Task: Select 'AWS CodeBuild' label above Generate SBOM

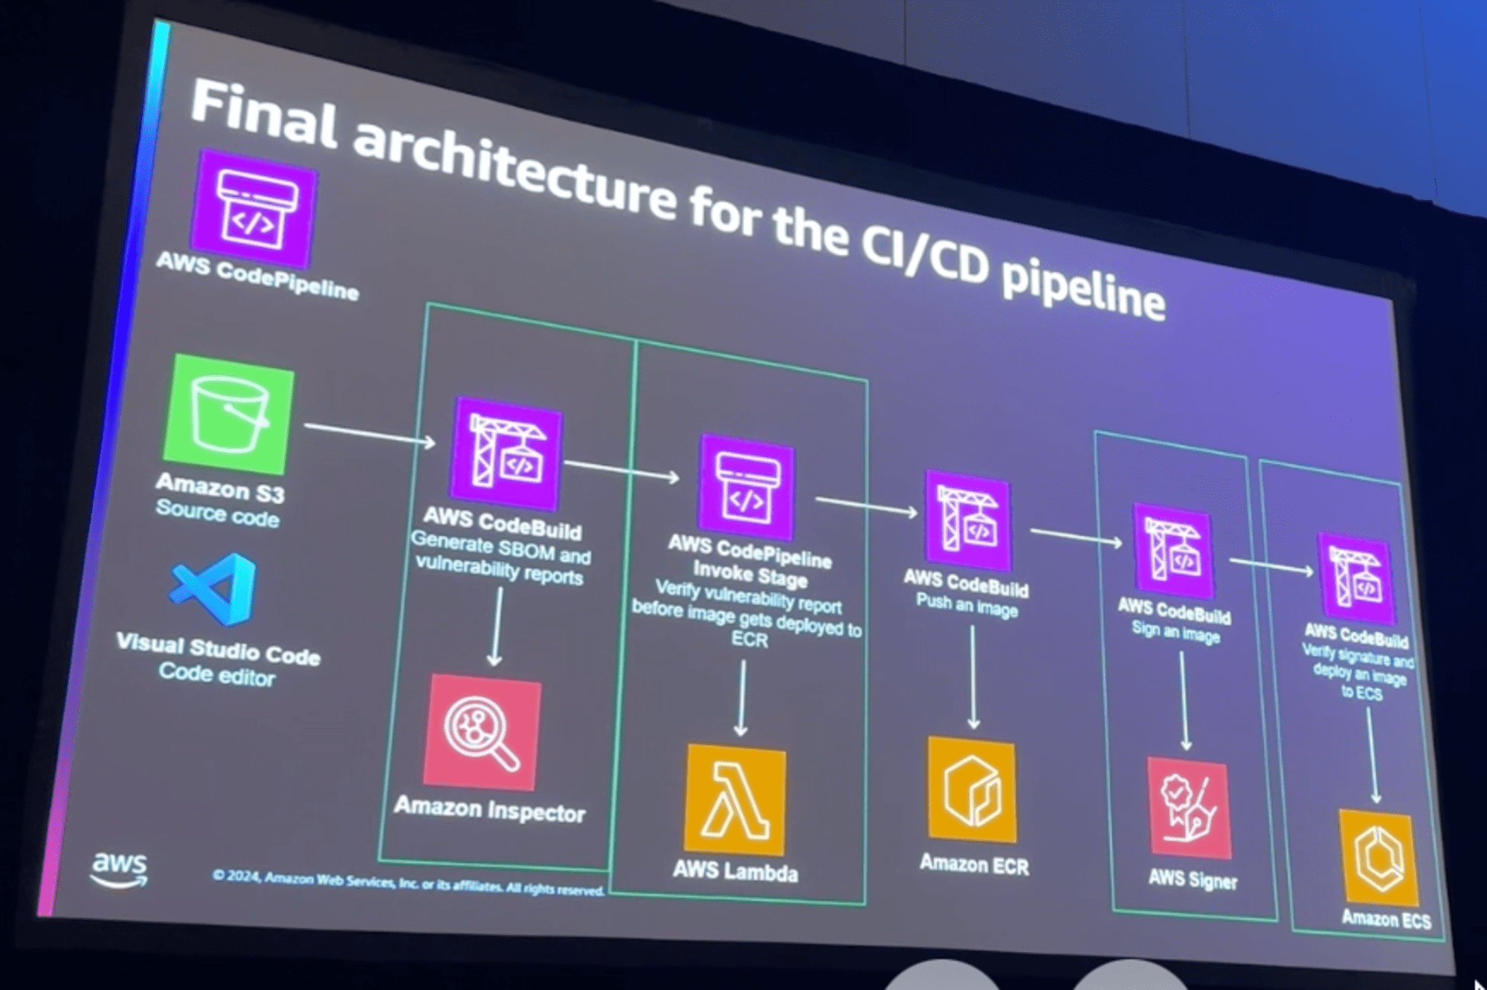Action: tap(503, 523)
